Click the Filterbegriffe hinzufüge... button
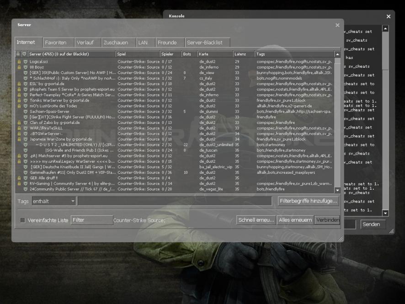Image resolution: width=405 pixels, height=304 pixels. click(x=308, y=201)
